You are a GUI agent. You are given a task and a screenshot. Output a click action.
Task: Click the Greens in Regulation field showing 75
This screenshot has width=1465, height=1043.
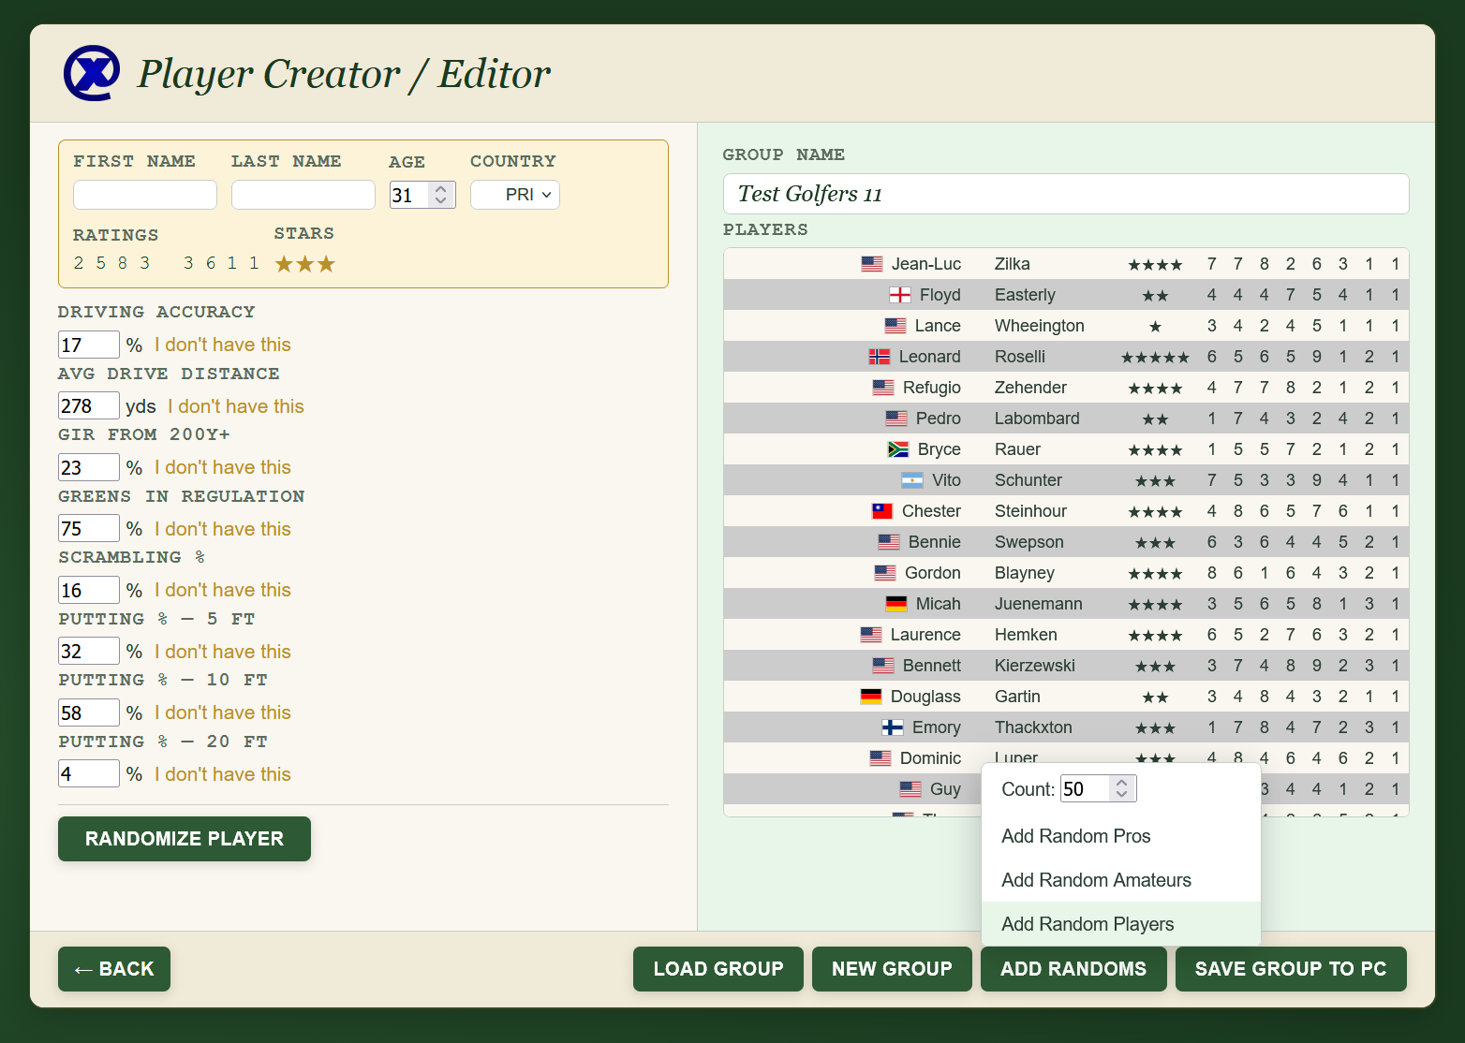click(89, 528)
